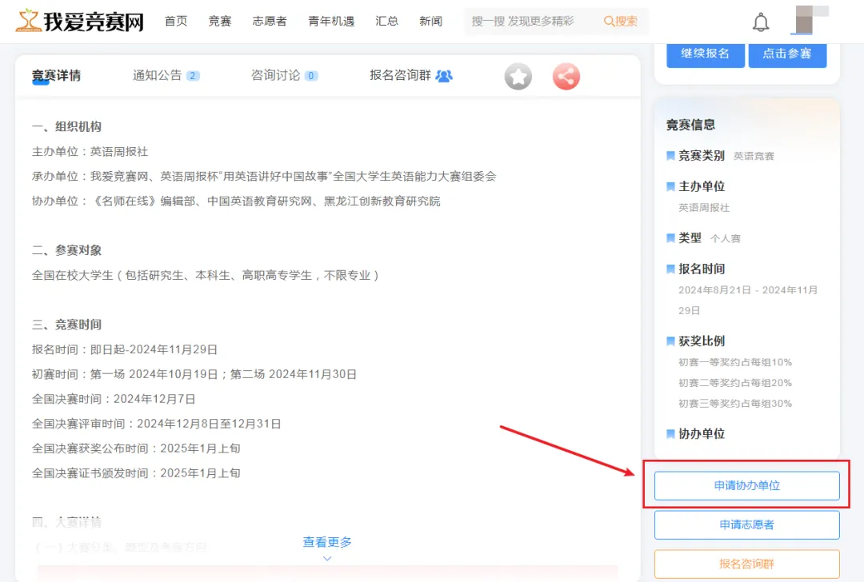The image size is (864, 582).
Task: Click the sidebar 协办单位 label
Action: coord(702,434)
